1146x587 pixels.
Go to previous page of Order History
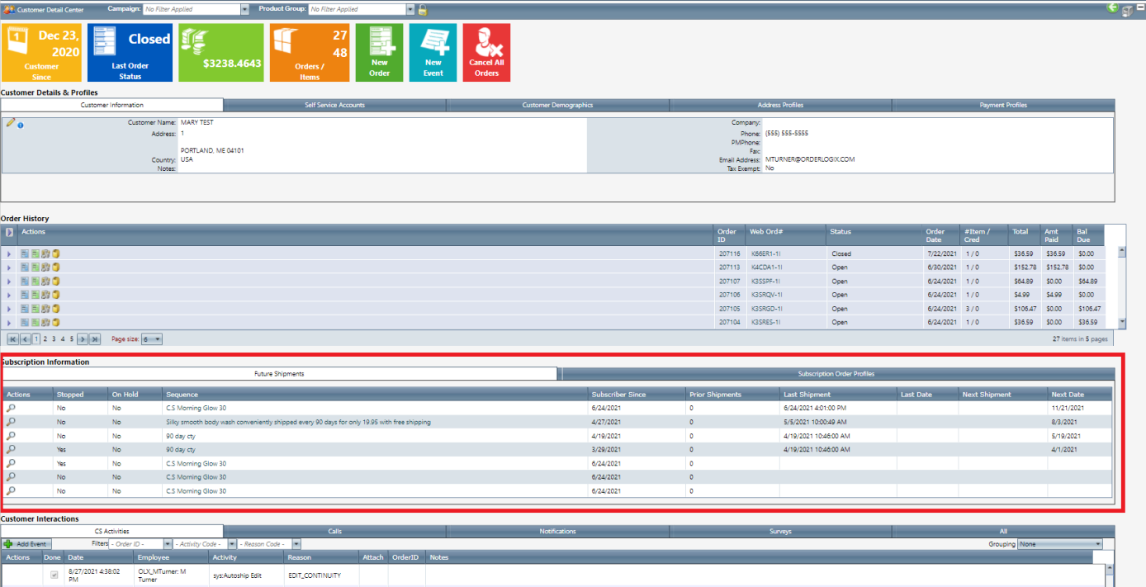pyautogui.click(x=25, y=339)
